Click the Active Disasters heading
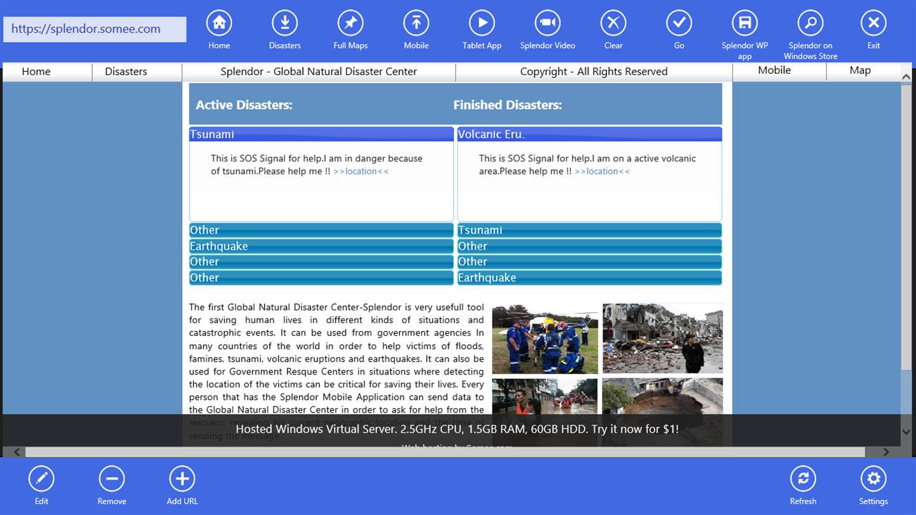The height and width of the screenshot is (515, 916). (x=244, y=106)
